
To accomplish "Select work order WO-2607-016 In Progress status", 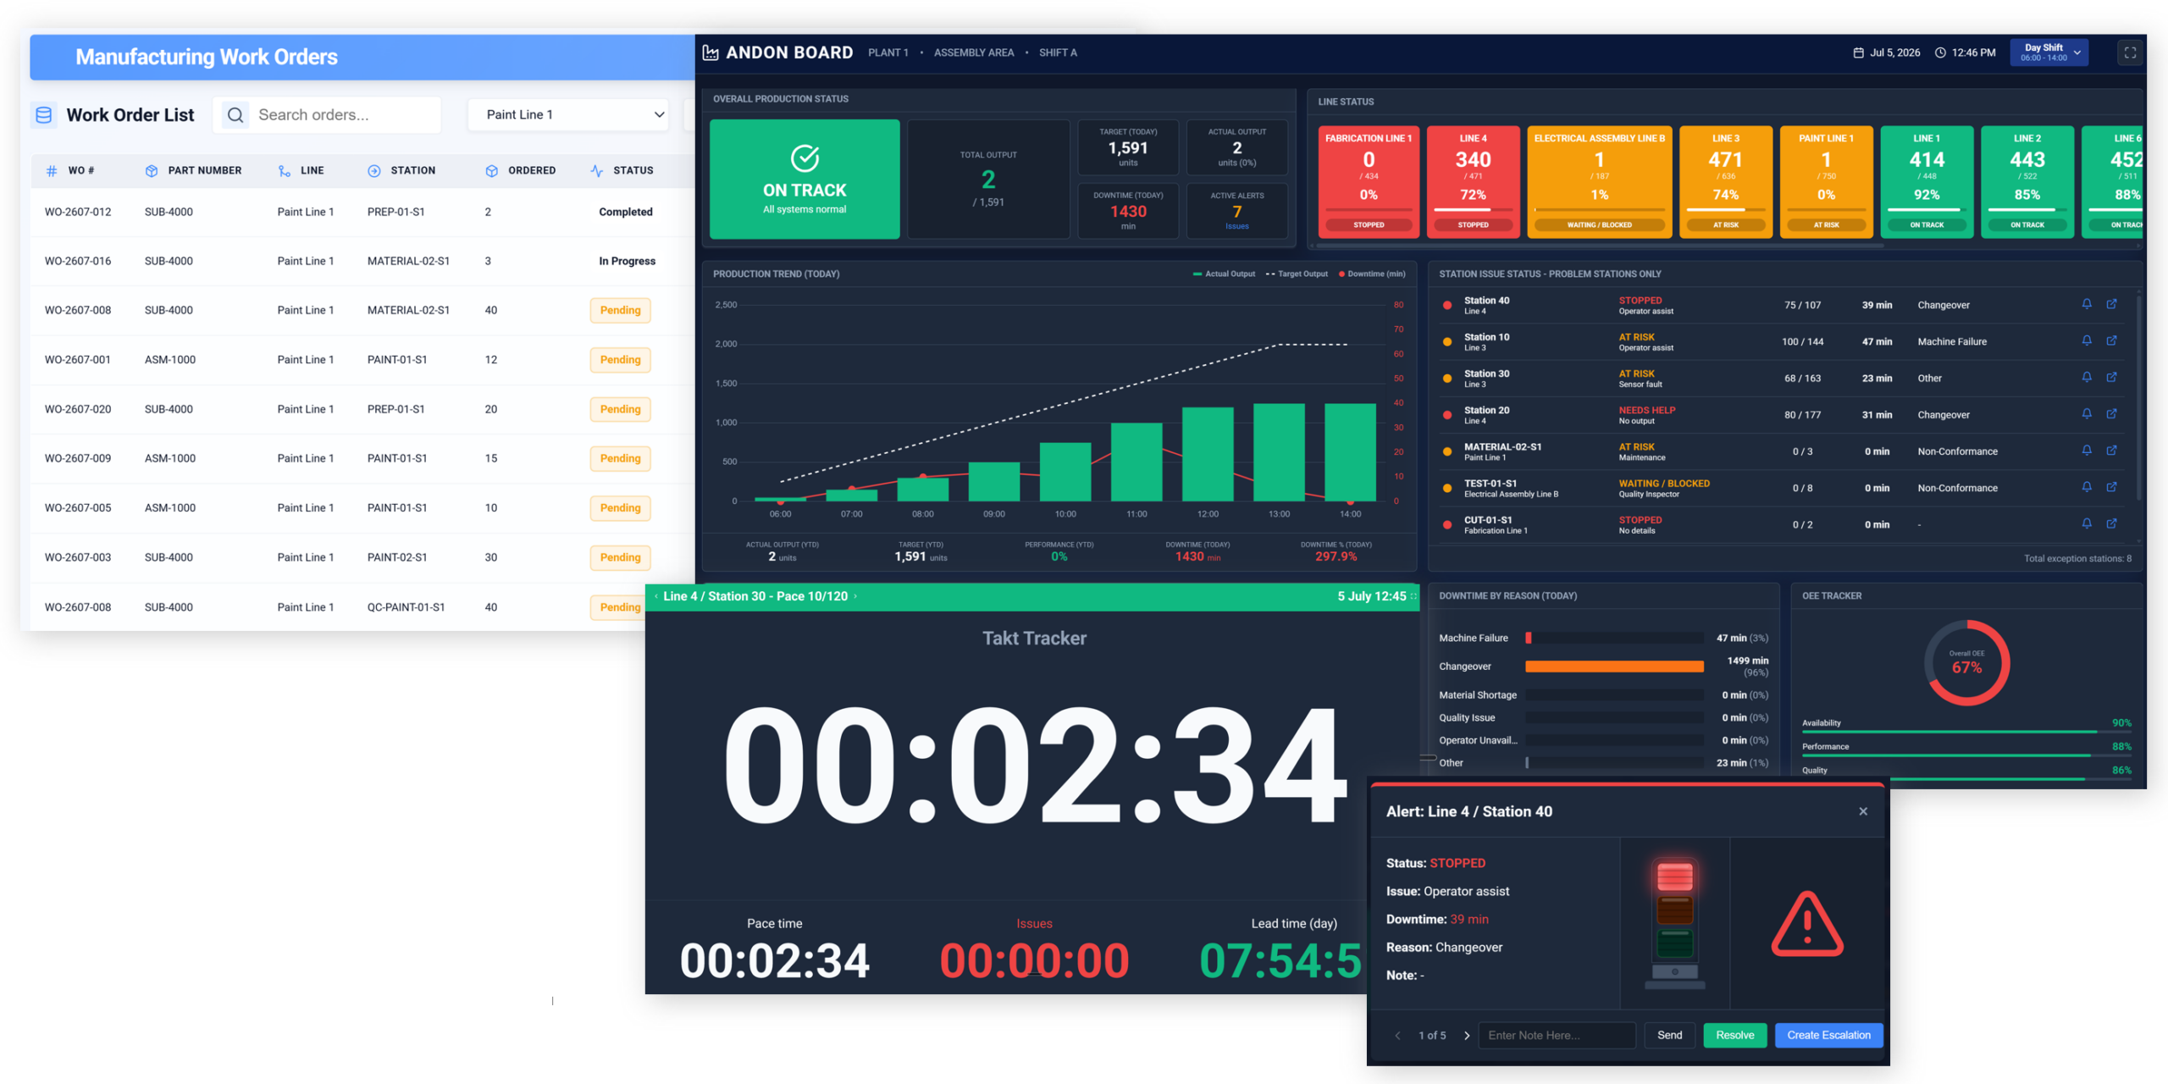I will point(627,261).
